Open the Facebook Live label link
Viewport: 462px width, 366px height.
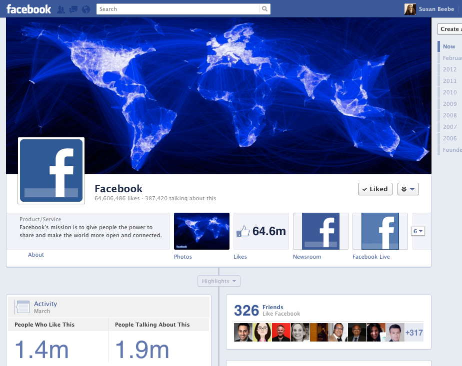371,257
